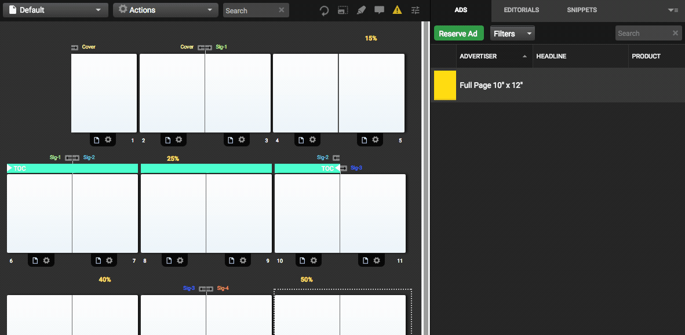685x335 pixels.
Task: Open the gear settings for page 6
Action: (46, 261)
